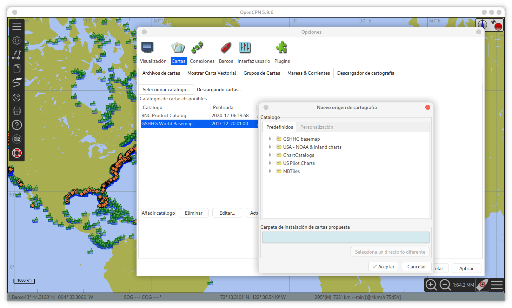Open Visualización settings monitor icon
Viewport: 512px width, 308px height.
point(147,47)
